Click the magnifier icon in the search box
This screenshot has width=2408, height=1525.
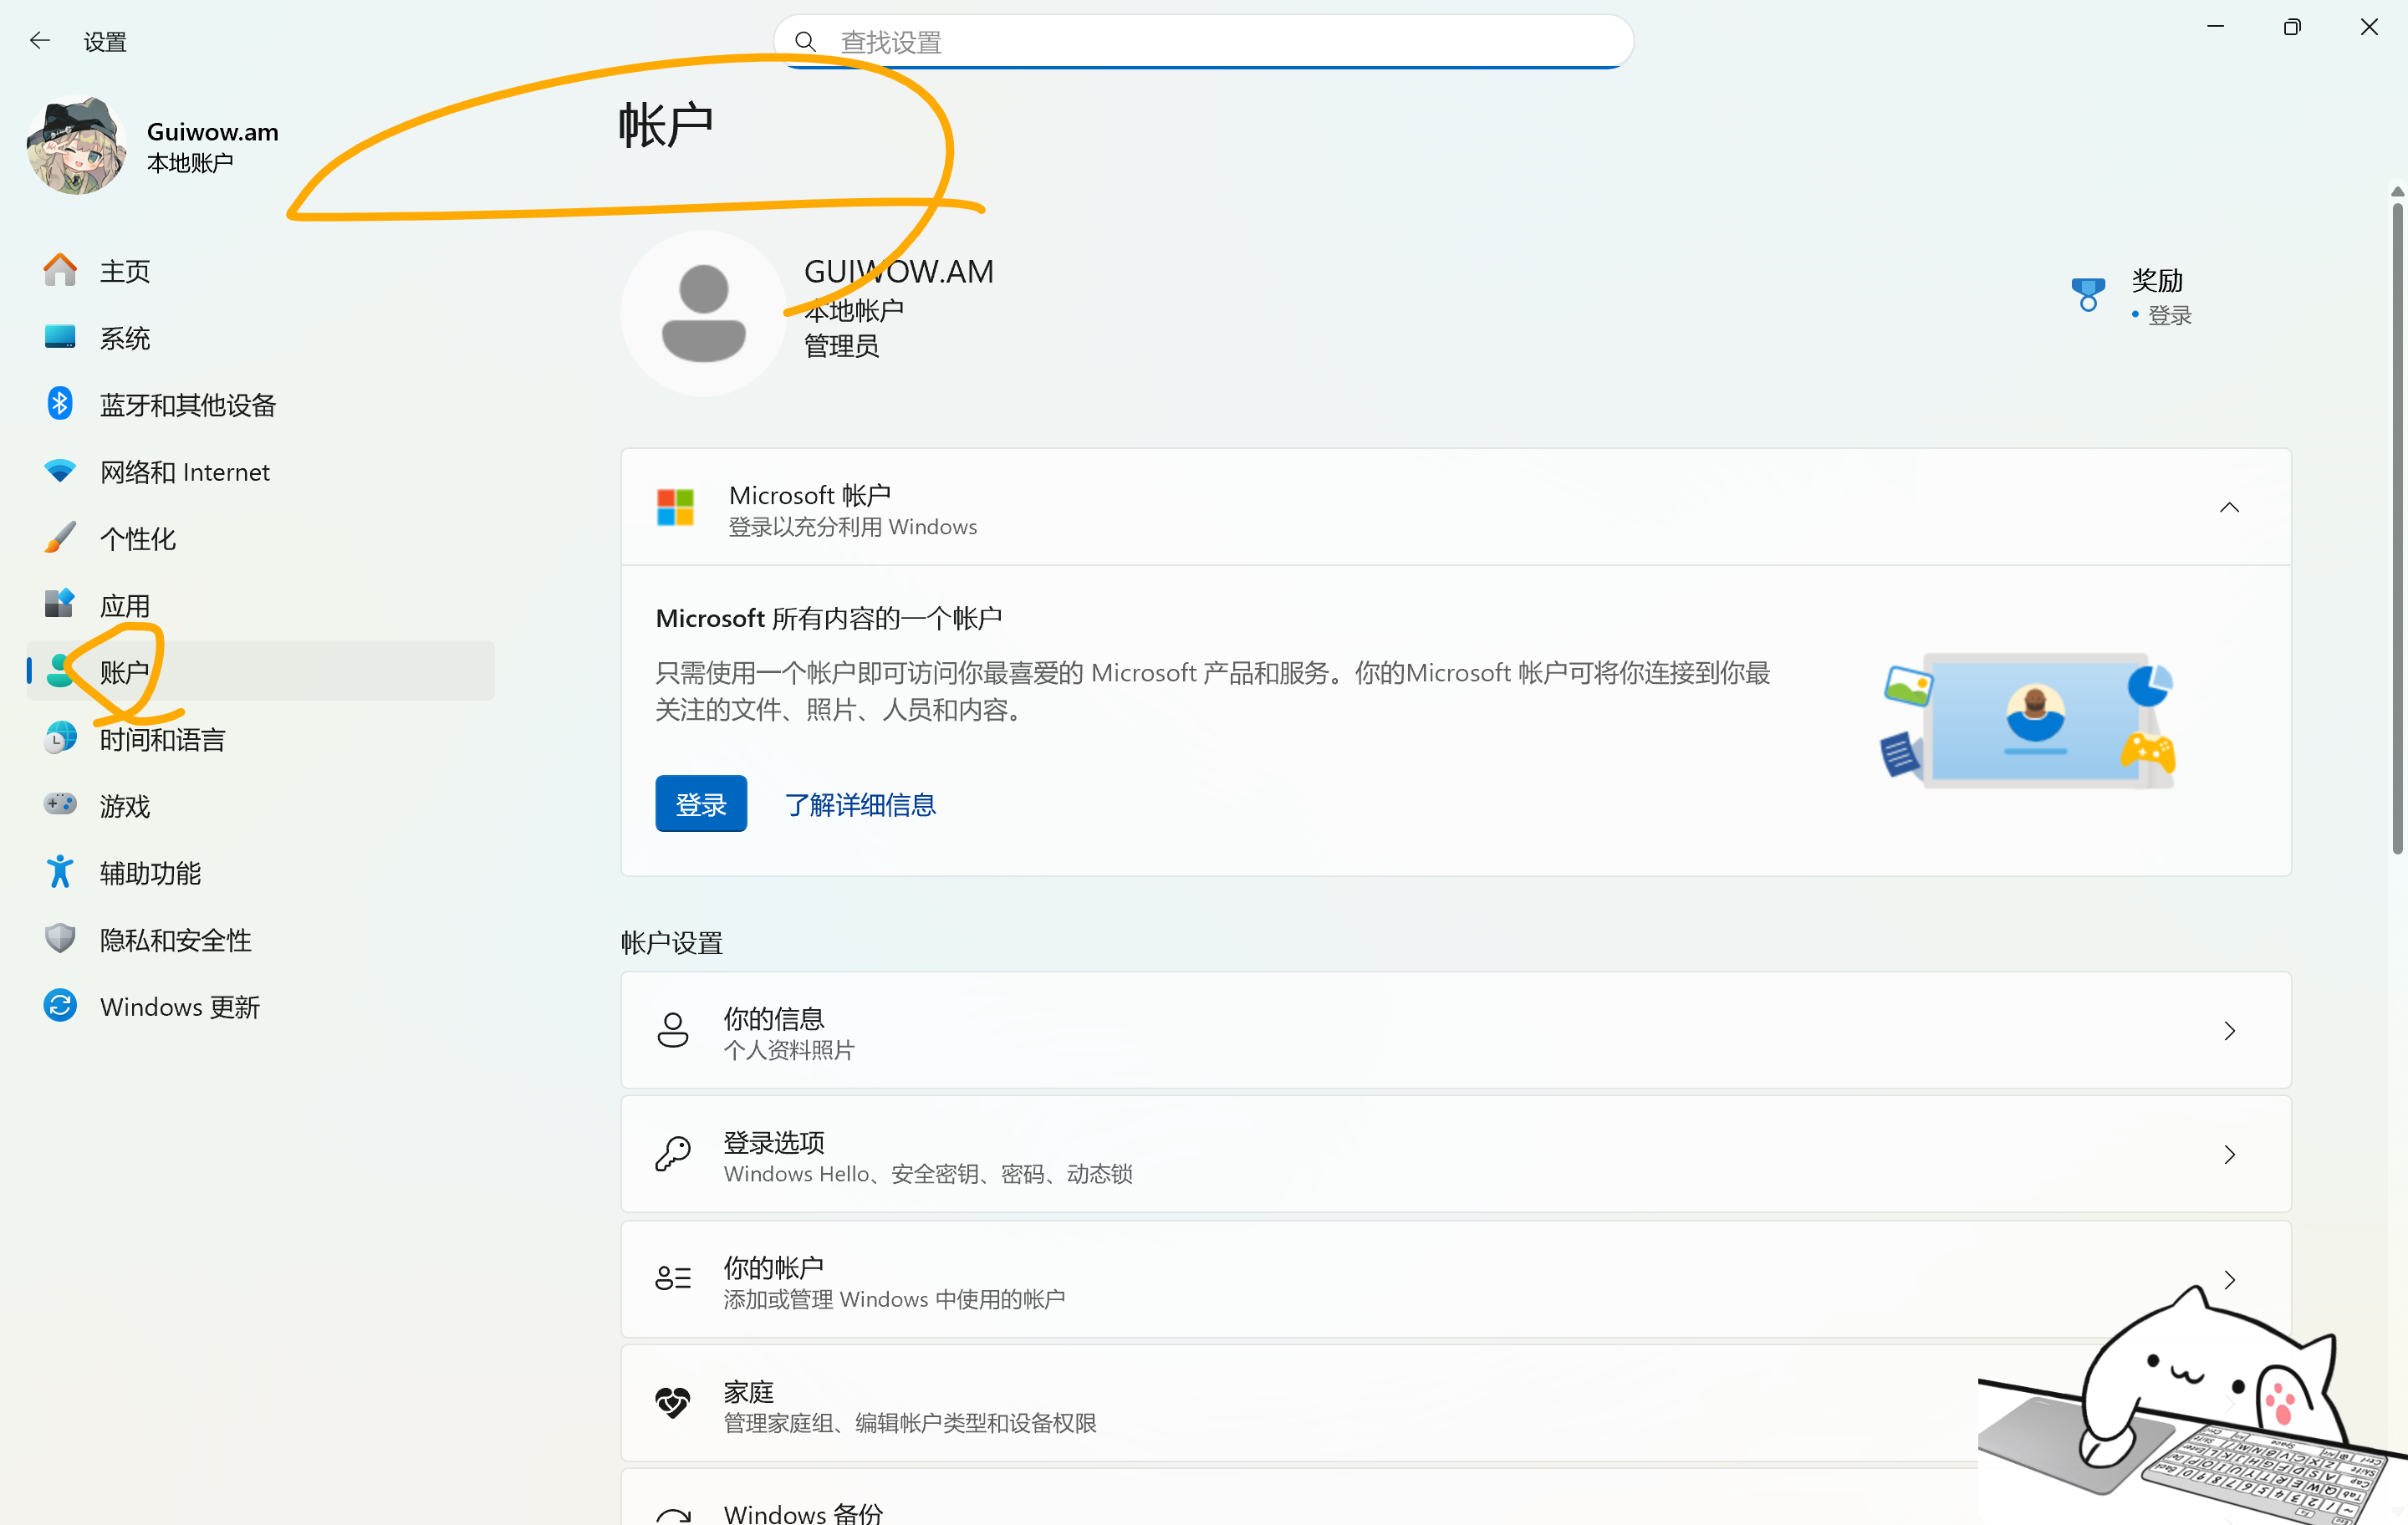(x=805, y=42)
